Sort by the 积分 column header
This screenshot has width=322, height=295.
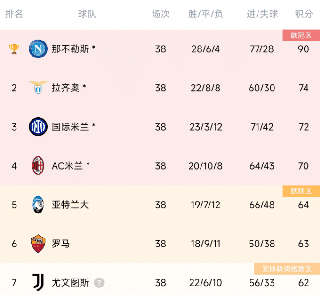pyautogui.click(x=304, y=14)
